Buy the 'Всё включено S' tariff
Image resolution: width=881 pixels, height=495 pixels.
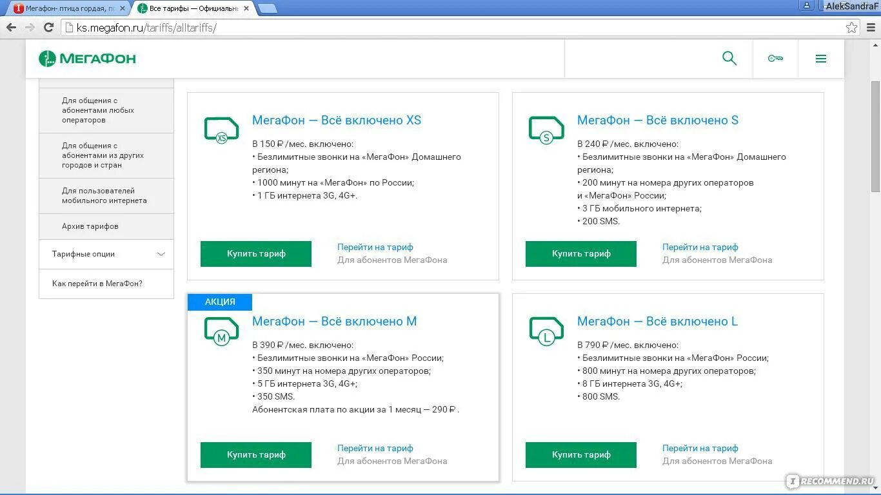[581, 253]
